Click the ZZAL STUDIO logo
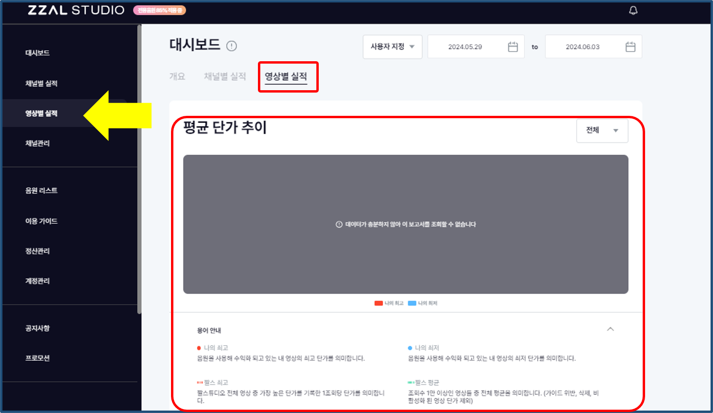713x413 pixels. 76,9
